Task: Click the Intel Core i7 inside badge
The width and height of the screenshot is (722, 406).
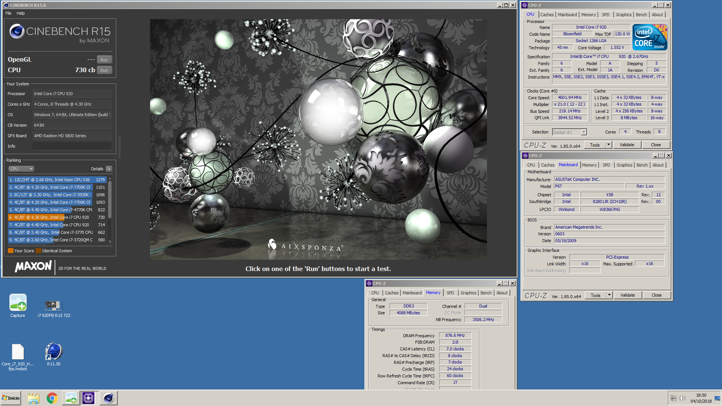Action: tap(650, 37)
